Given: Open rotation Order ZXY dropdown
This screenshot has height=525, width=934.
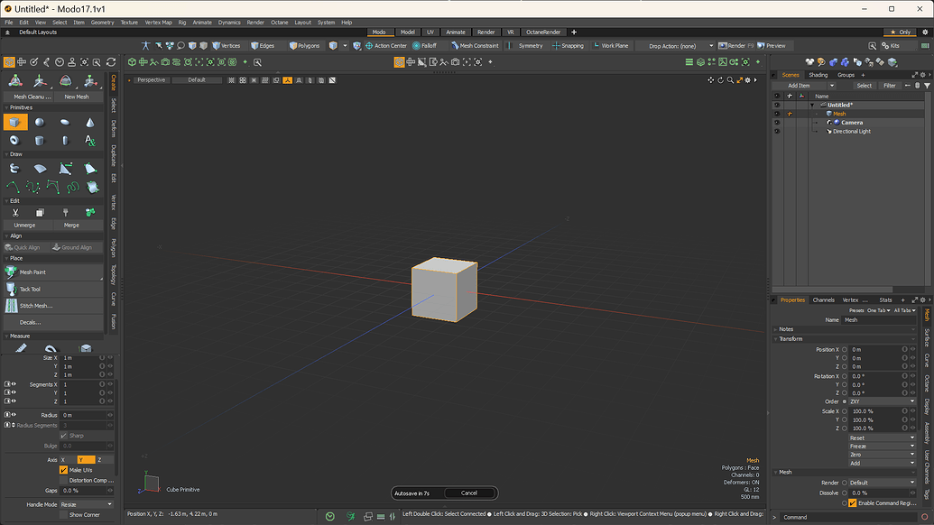Looking at the screenshot, I should pyautogui.click(x=882, y=401).
